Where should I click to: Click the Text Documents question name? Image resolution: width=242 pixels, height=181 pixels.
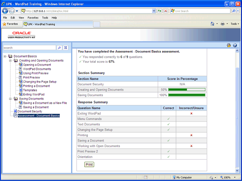88,124
